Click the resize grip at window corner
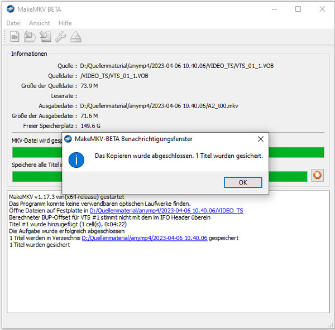The width and height of the screenshot is (335, 330). pyautogui.click(x=331, y=326)
